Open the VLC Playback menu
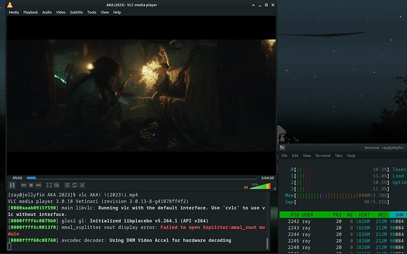This screenshot has width=407, height=254. pos(31,12)
